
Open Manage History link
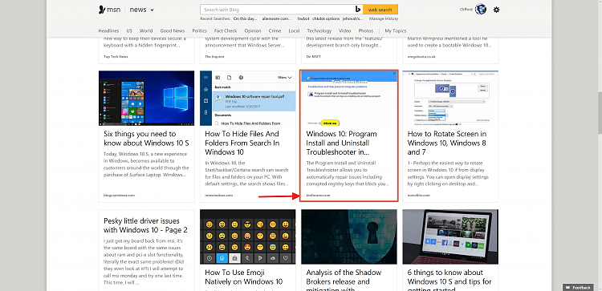(384, 18)
